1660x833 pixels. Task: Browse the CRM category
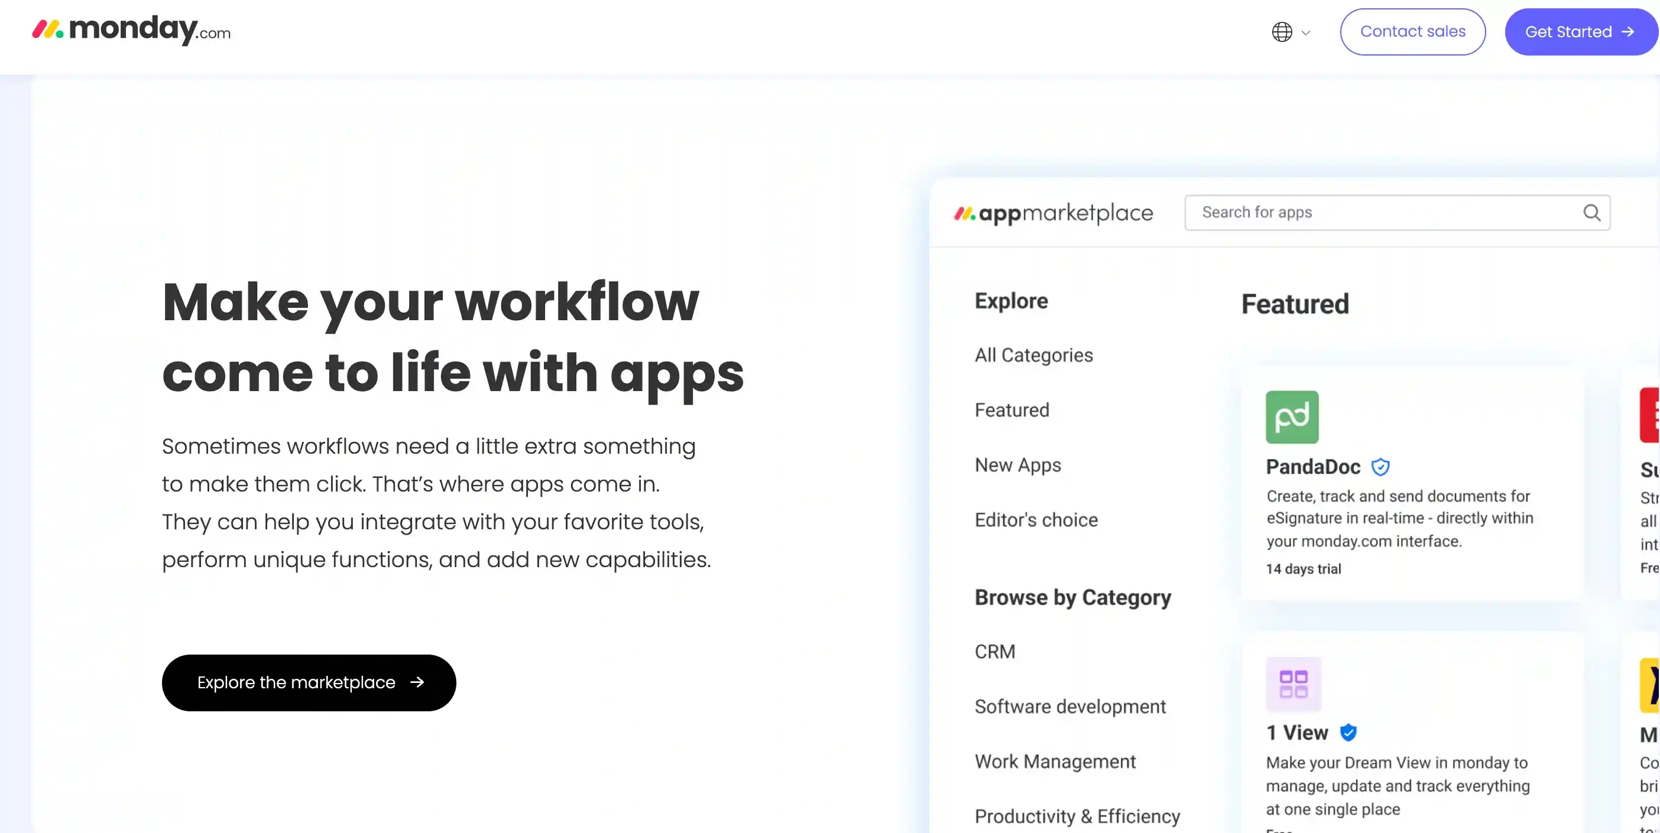tap(994, 652)
